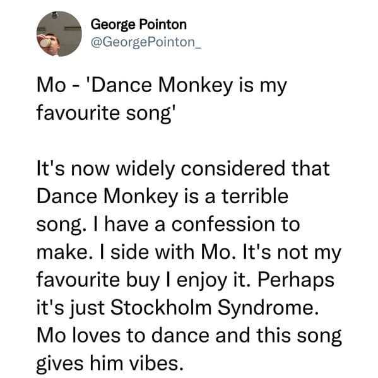Image resolution: width=378 pixels, height=378 pixels.
Task: Click the phrase "Mo loves to dance"
Action: point(123,336)
